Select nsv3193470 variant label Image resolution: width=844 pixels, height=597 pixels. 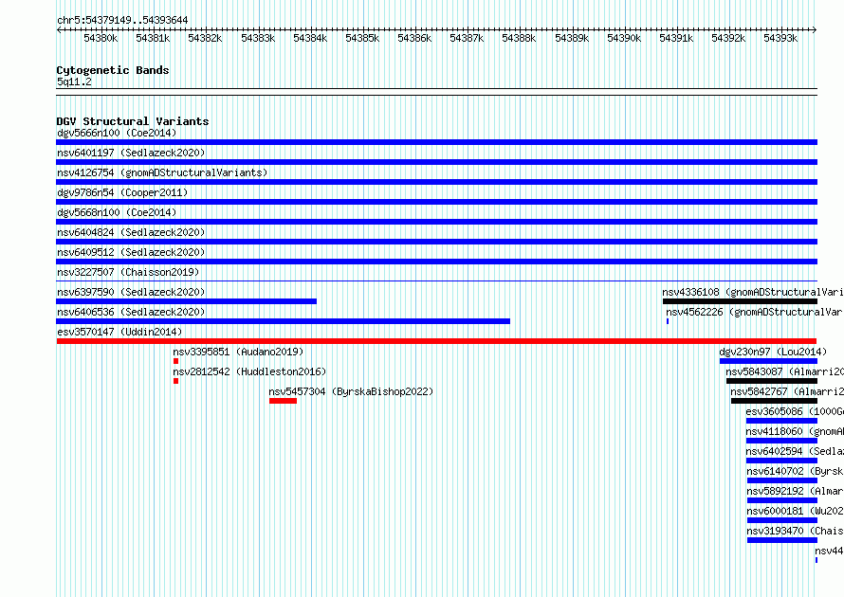click(x=795, y=531)
